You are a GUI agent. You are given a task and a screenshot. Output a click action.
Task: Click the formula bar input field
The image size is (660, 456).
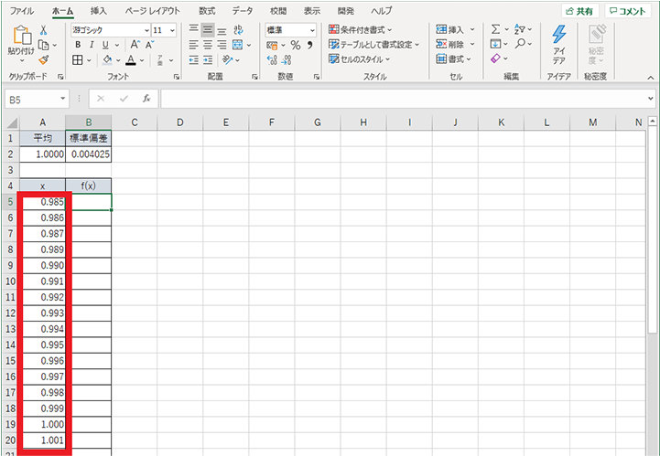(404, 99)
